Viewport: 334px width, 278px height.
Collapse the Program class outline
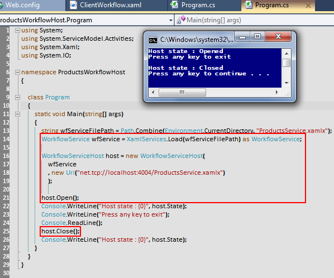pyautogui.click(x=17, y=98)
